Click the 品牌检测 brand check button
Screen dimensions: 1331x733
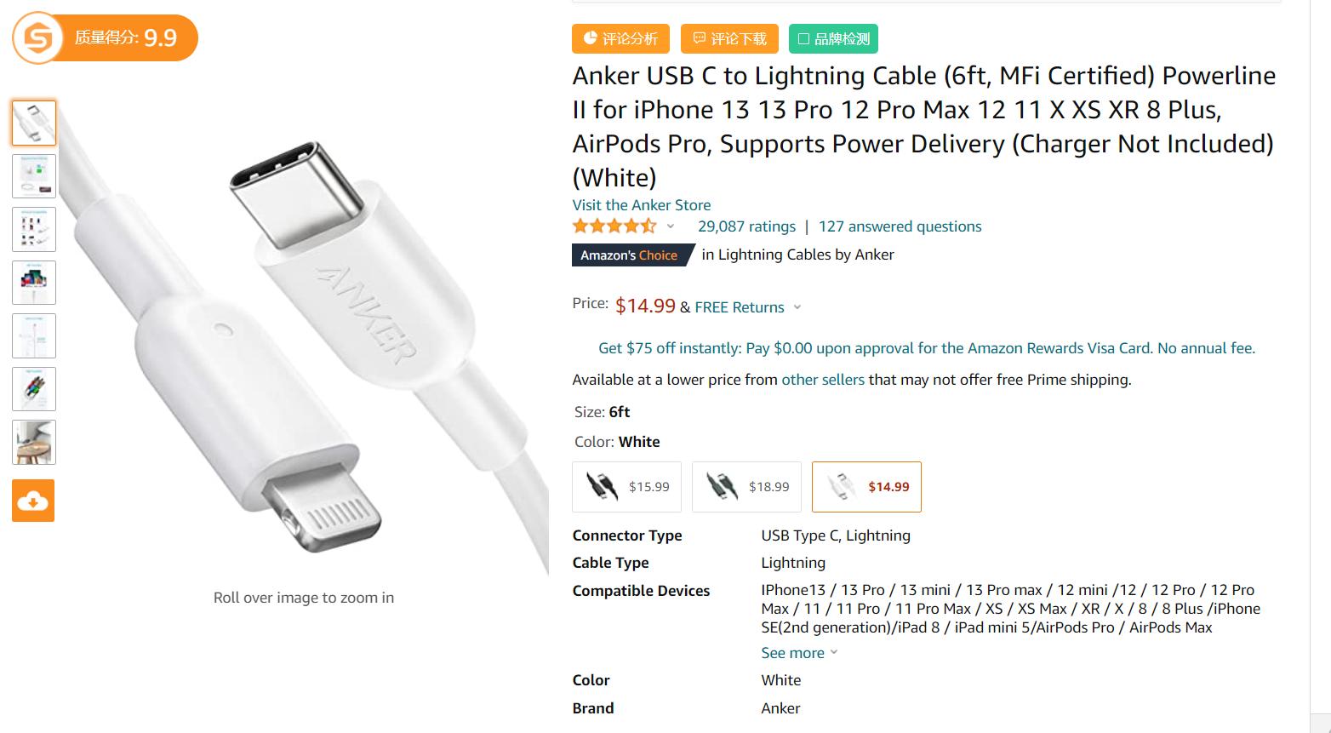[833, 38]
